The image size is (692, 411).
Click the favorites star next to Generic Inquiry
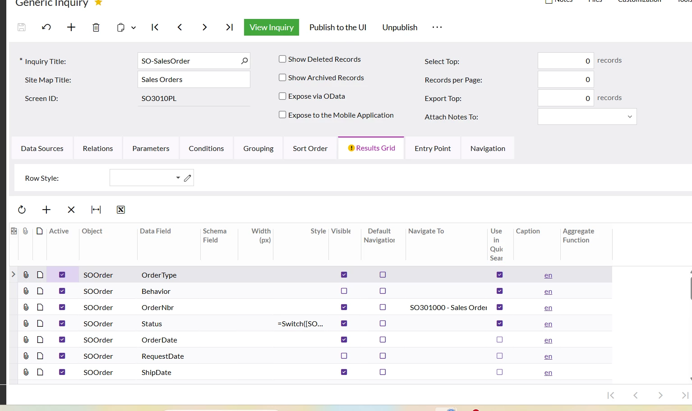click(x=98, y=3)
